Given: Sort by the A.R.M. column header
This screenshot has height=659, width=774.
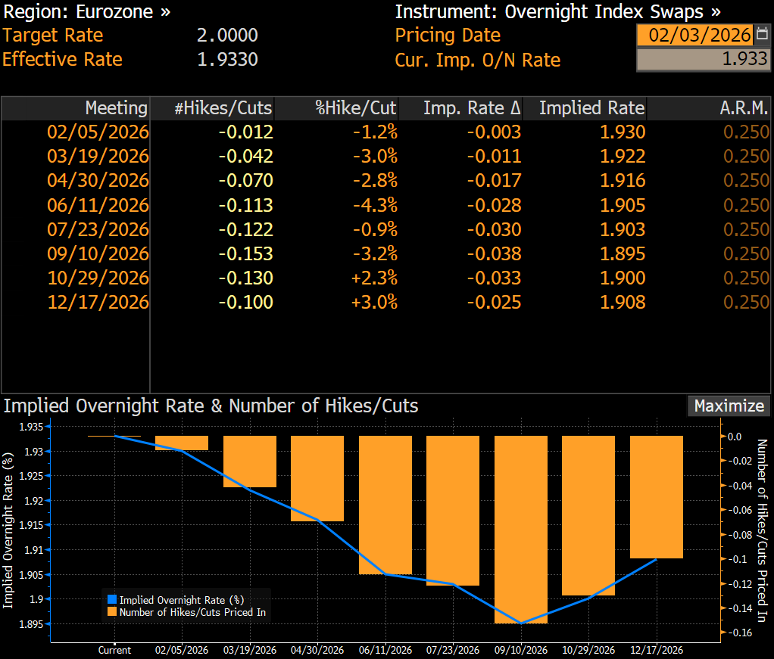Looking at the screenshot, I should (x=710, y=108).
